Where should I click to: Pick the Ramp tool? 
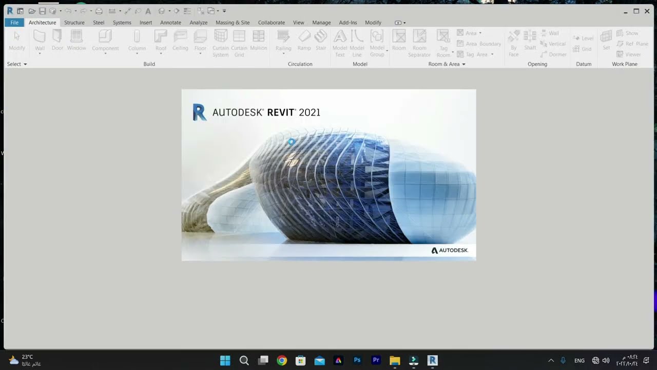click(304, 40)
